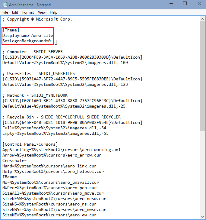
Task: Click the Computer - SHIDI_SERVER comment
Action: (33, 52)
